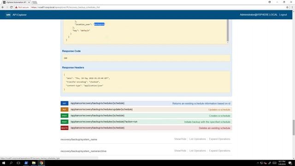Image resolution: width=295 pixels, height=166 pixels.
Task: Click Administrator@VSPHERE.LOCAL user name
Action: click(259, 15)
